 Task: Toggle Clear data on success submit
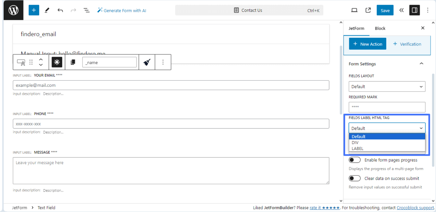[355, 178]
